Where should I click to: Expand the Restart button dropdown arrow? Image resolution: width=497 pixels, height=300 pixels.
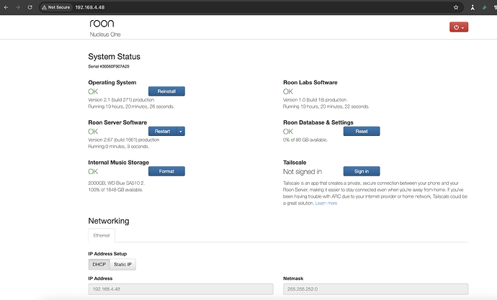click(181, 132)
